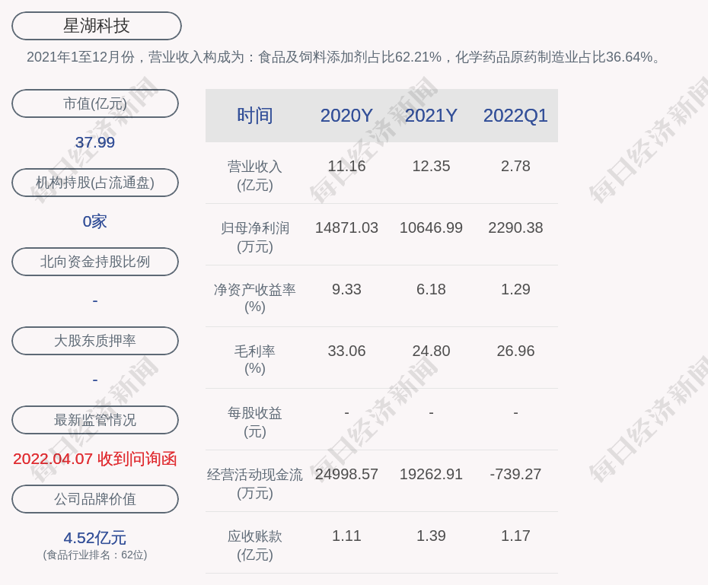Select the 2021Y column header
The height and width of the screenshot is (585, 708).
(431, 116)
